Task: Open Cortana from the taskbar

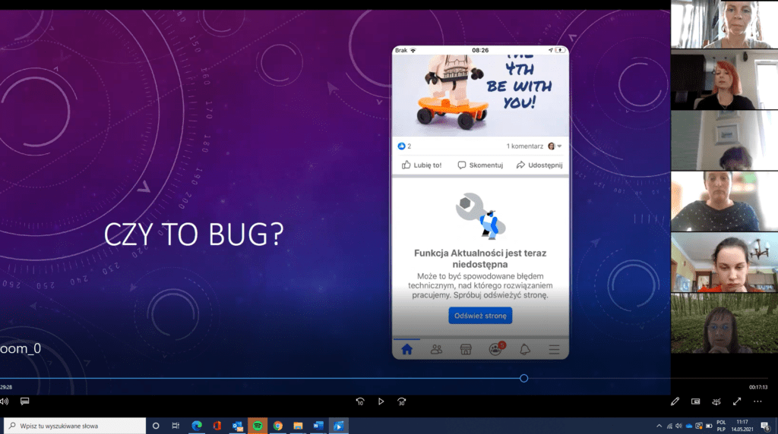Action: pyautogui.click(x=155, y=426)
